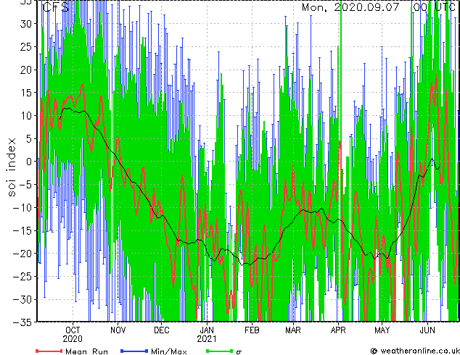
Task: Click the 0 y-axis tick label
Action: (x=28, y=162)
